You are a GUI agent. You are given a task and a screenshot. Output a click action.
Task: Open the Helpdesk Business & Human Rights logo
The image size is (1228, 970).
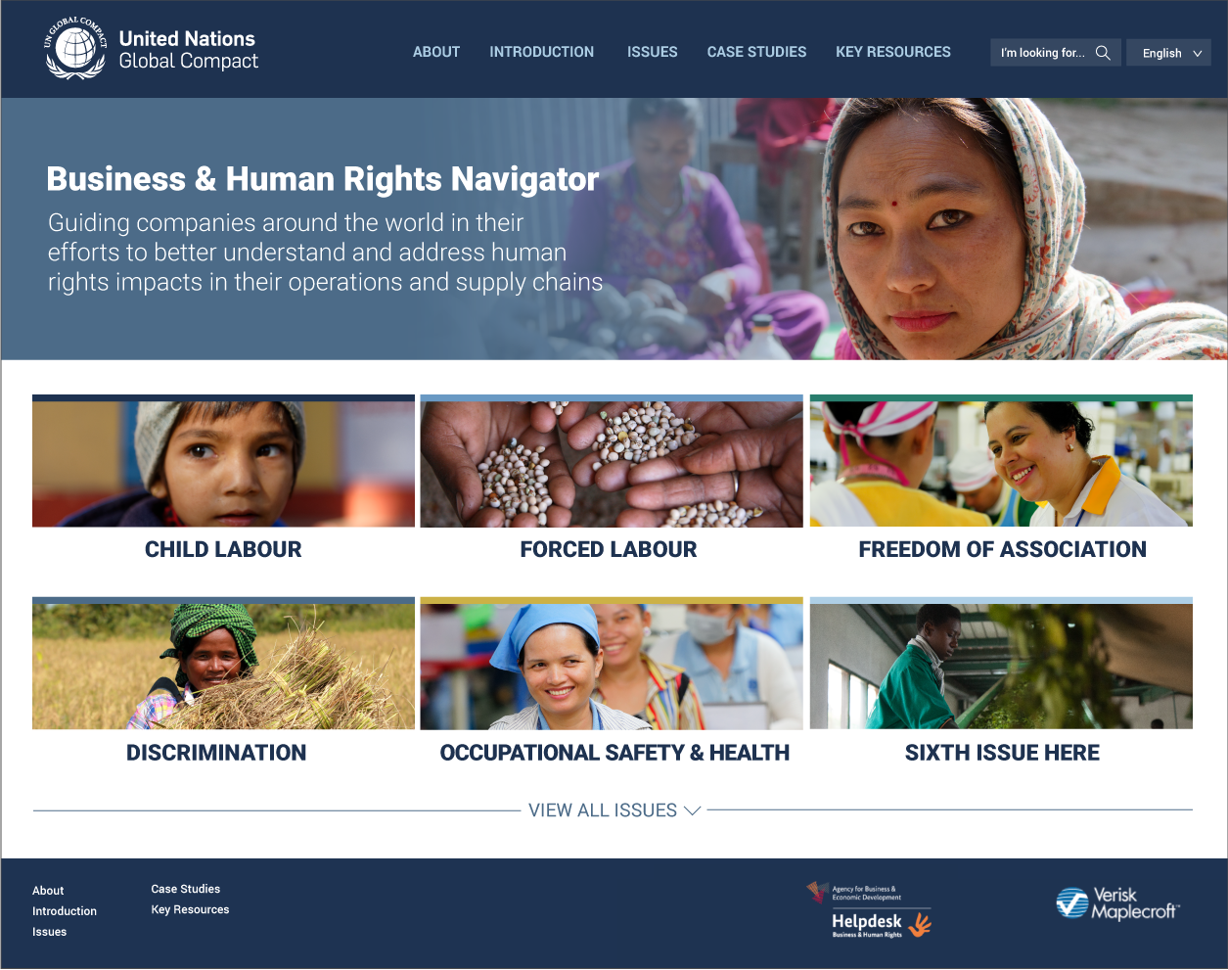(x=881, y=924)
